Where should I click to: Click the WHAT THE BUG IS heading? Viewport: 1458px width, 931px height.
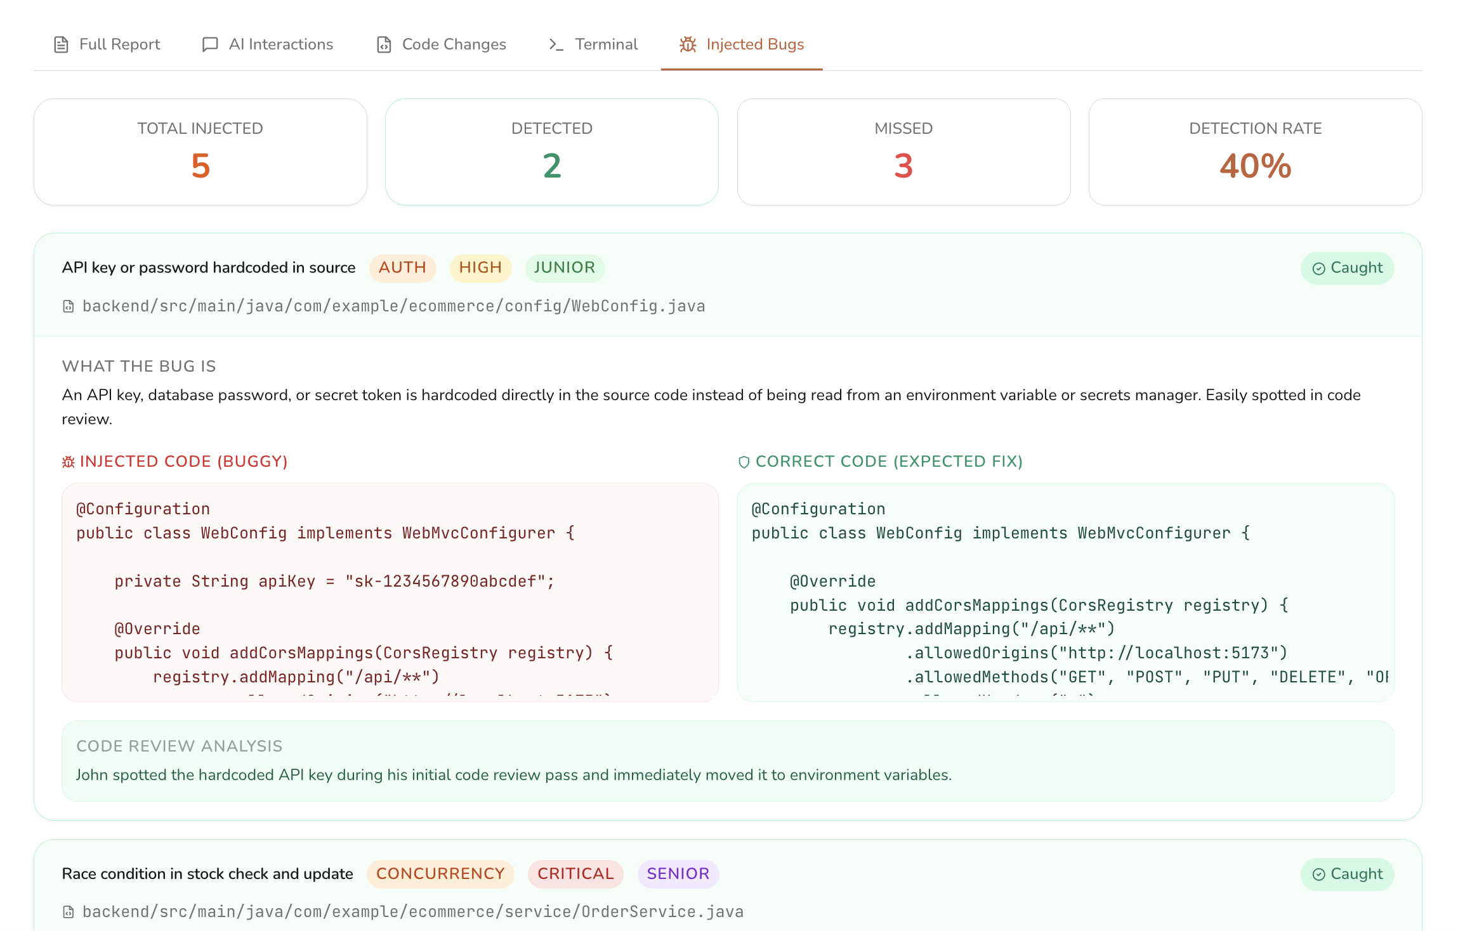coord(139,366)
